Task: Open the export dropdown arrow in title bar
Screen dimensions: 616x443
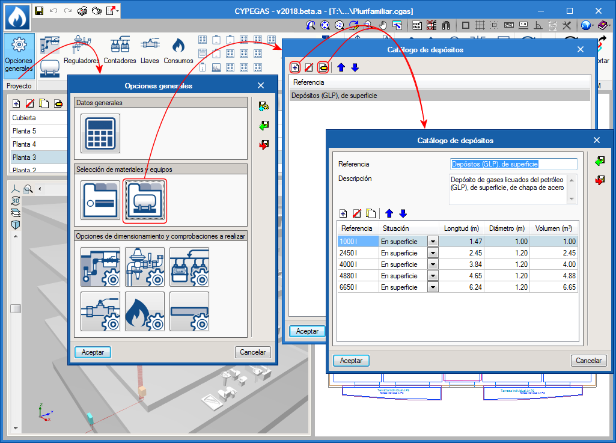Action: point(118,11)
